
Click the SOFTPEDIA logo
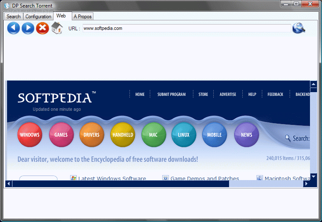point(57,98)
